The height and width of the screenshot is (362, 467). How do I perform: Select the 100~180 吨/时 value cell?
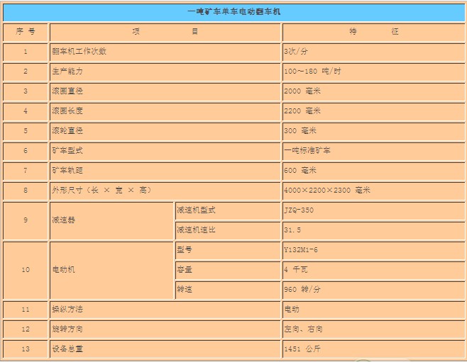click(x=312, y=72)
